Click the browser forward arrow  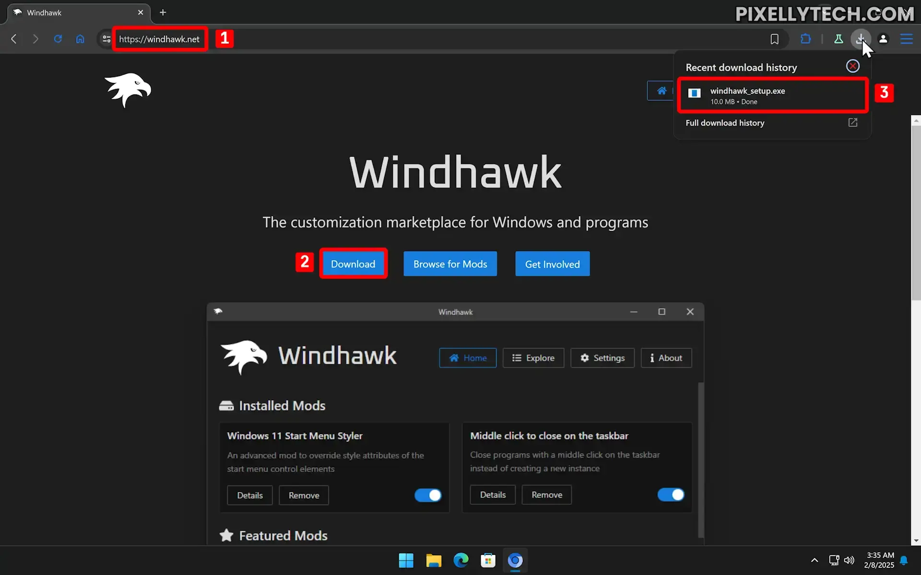35,39
